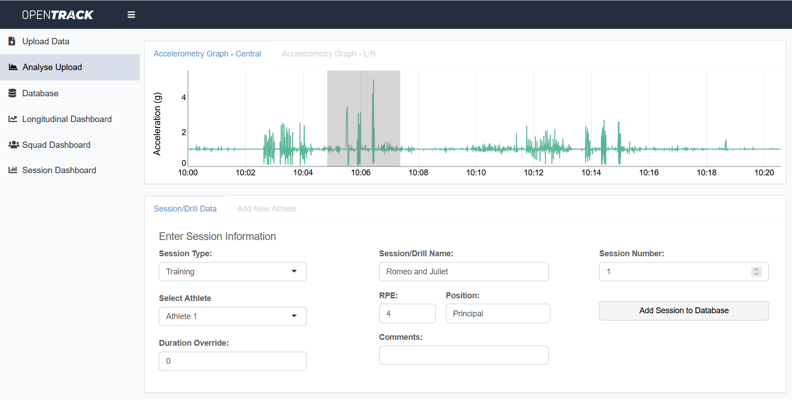Viewport: 792px width, 400px height.
Task: Click Add Session to Database button
Action: 684,311
